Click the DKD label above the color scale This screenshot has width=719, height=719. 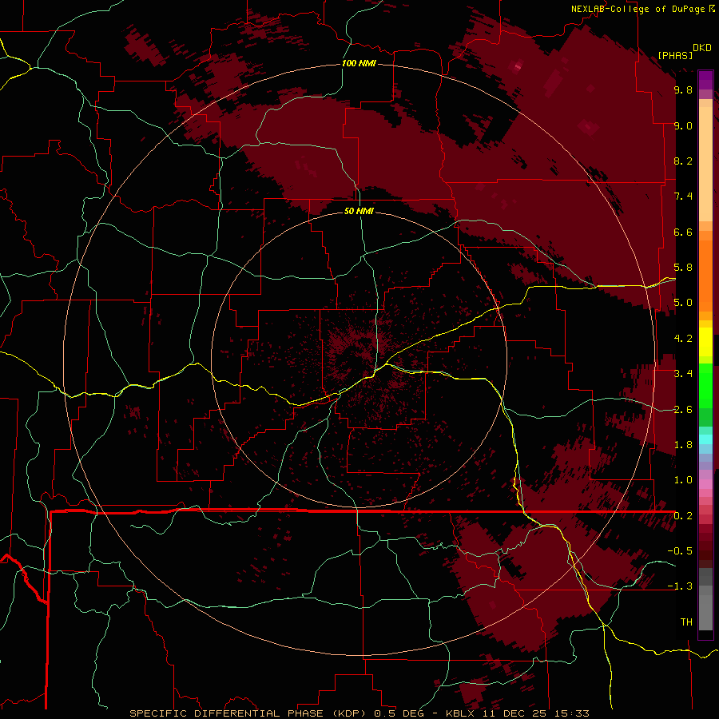(702, 48)
